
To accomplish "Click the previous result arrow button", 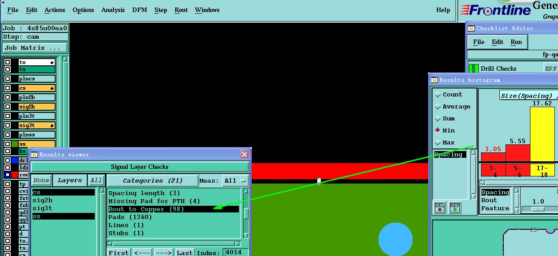I will (142, 252).
